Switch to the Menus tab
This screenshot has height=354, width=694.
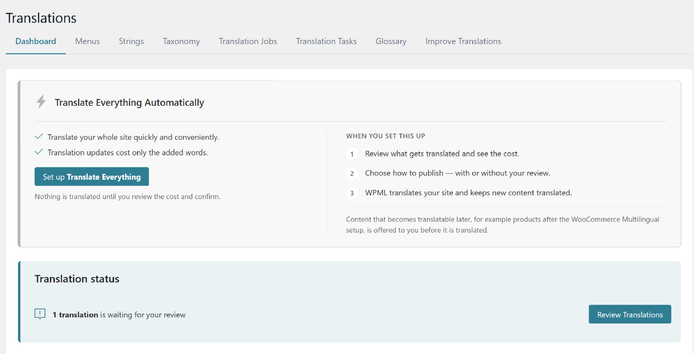click(87, 41)
